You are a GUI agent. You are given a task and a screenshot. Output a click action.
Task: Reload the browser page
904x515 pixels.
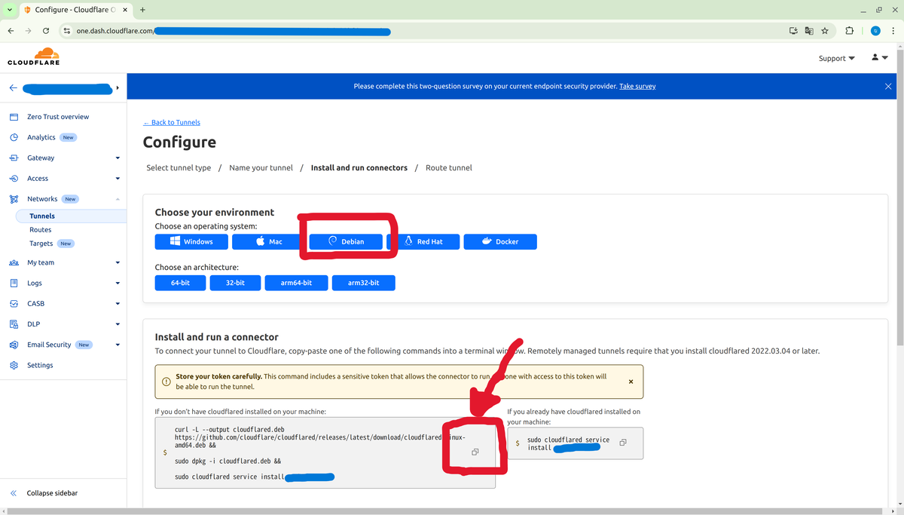point(46,31)
